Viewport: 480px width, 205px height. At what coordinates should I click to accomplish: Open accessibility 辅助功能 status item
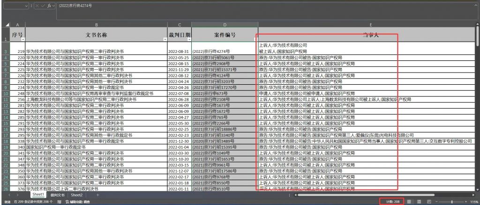click(77, 202)
